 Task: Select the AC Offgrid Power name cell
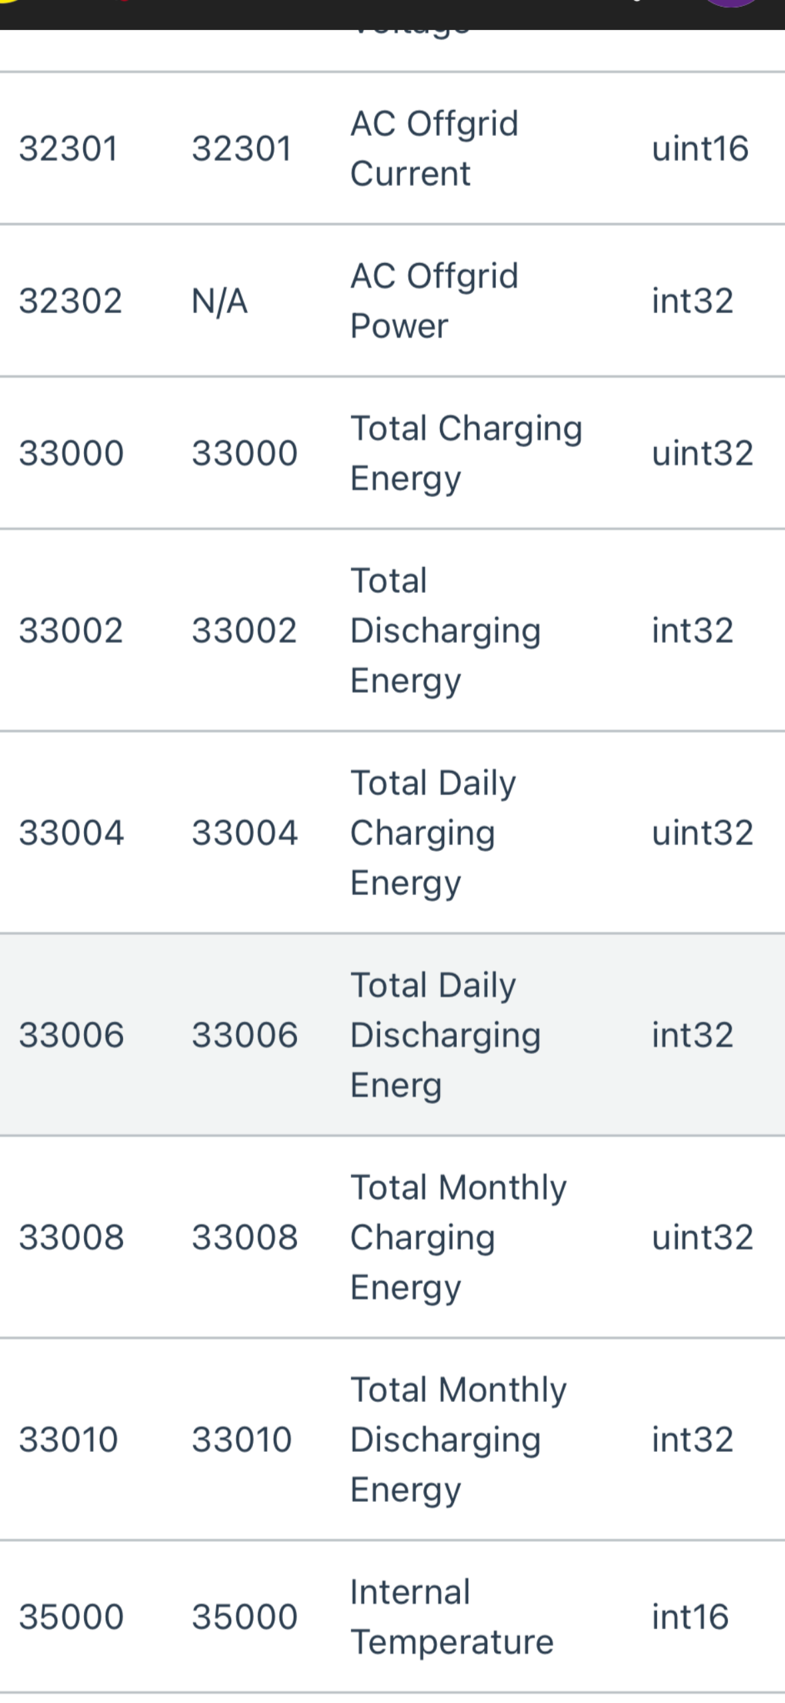434,300
